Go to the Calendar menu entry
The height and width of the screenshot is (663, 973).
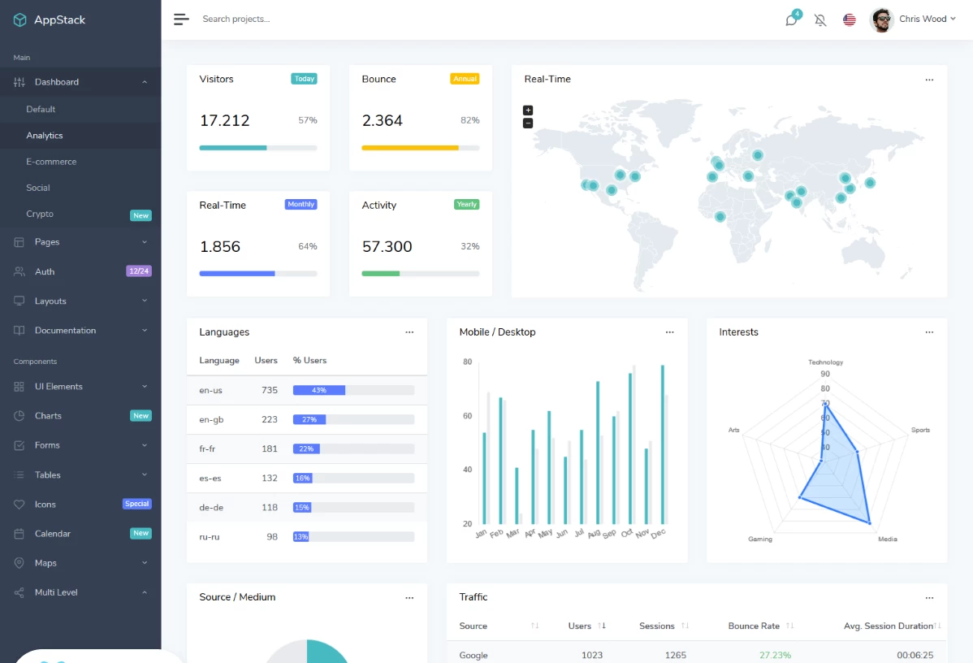tap(80, 534)
